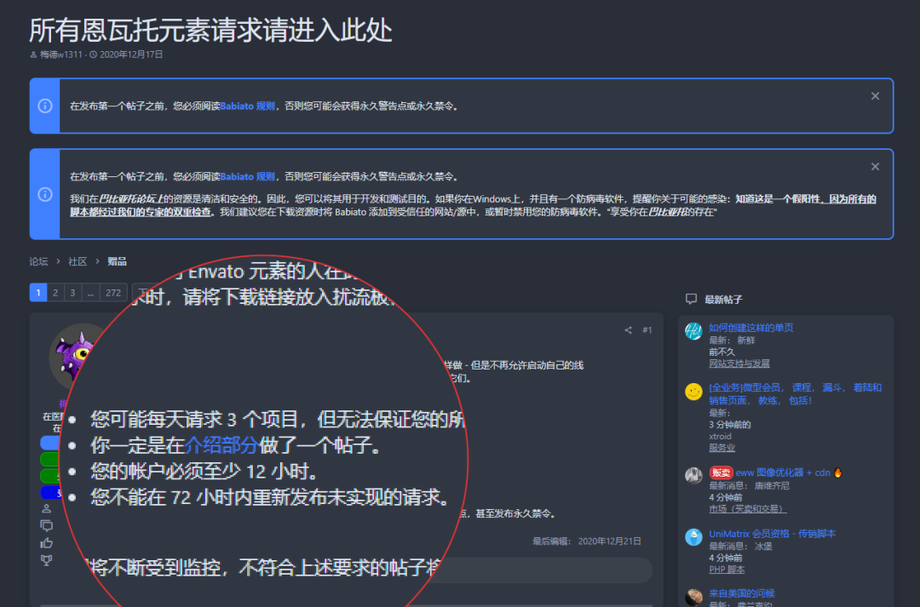The height and width of the screenshot is (607, 920).
Task: Go to 社区 in the breadcrumb
Action: [78, 261]
